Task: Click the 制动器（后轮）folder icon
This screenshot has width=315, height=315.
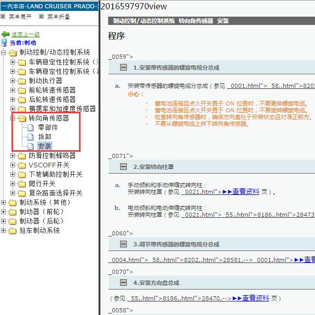Action: coord(12,221)
